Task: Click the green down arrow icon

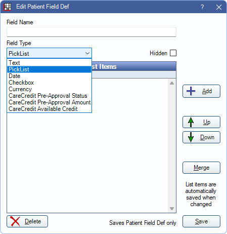Action: click(x=191, y=137)
